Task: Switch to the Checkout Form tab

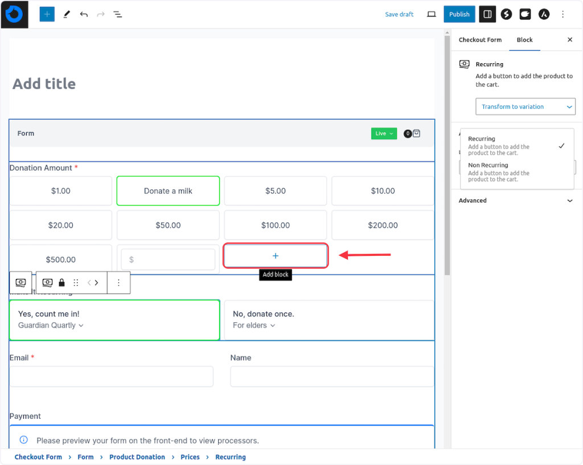Action: [480, 40]
